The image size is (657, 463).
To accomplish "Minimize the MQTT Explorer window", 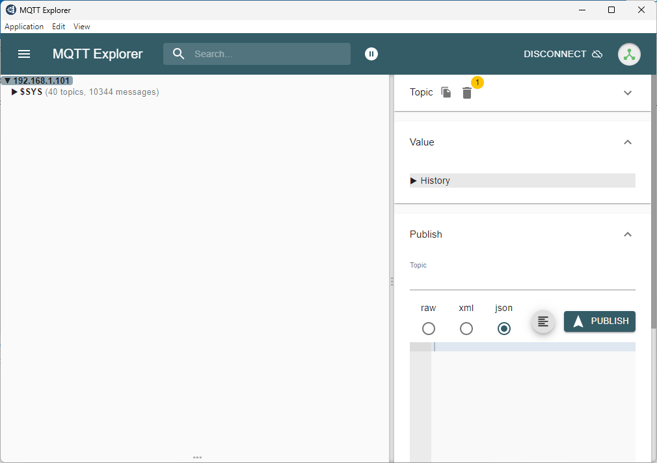I will tap(582, 10).
